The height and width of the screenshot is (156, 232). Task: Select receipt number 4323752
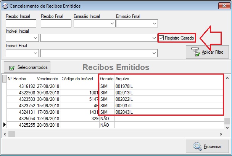tap(27, 106)
